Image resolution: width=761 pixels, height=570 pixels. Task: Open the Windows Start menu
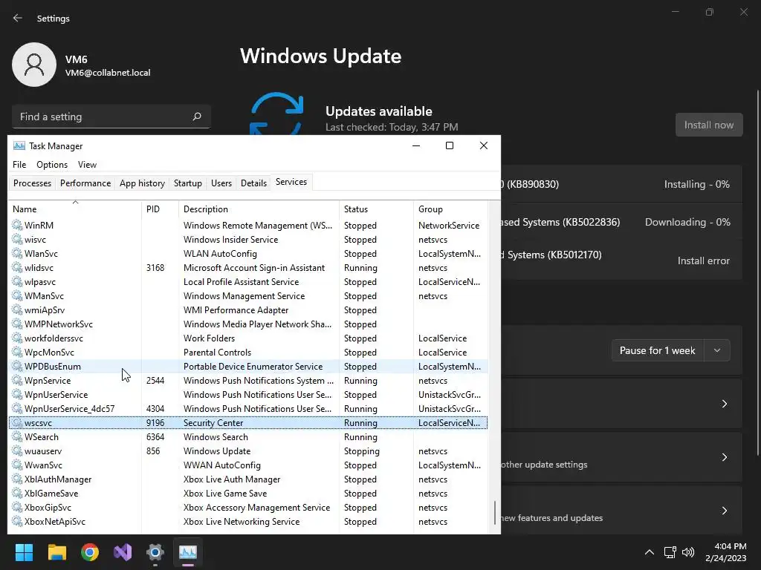(x=24, y=552)
